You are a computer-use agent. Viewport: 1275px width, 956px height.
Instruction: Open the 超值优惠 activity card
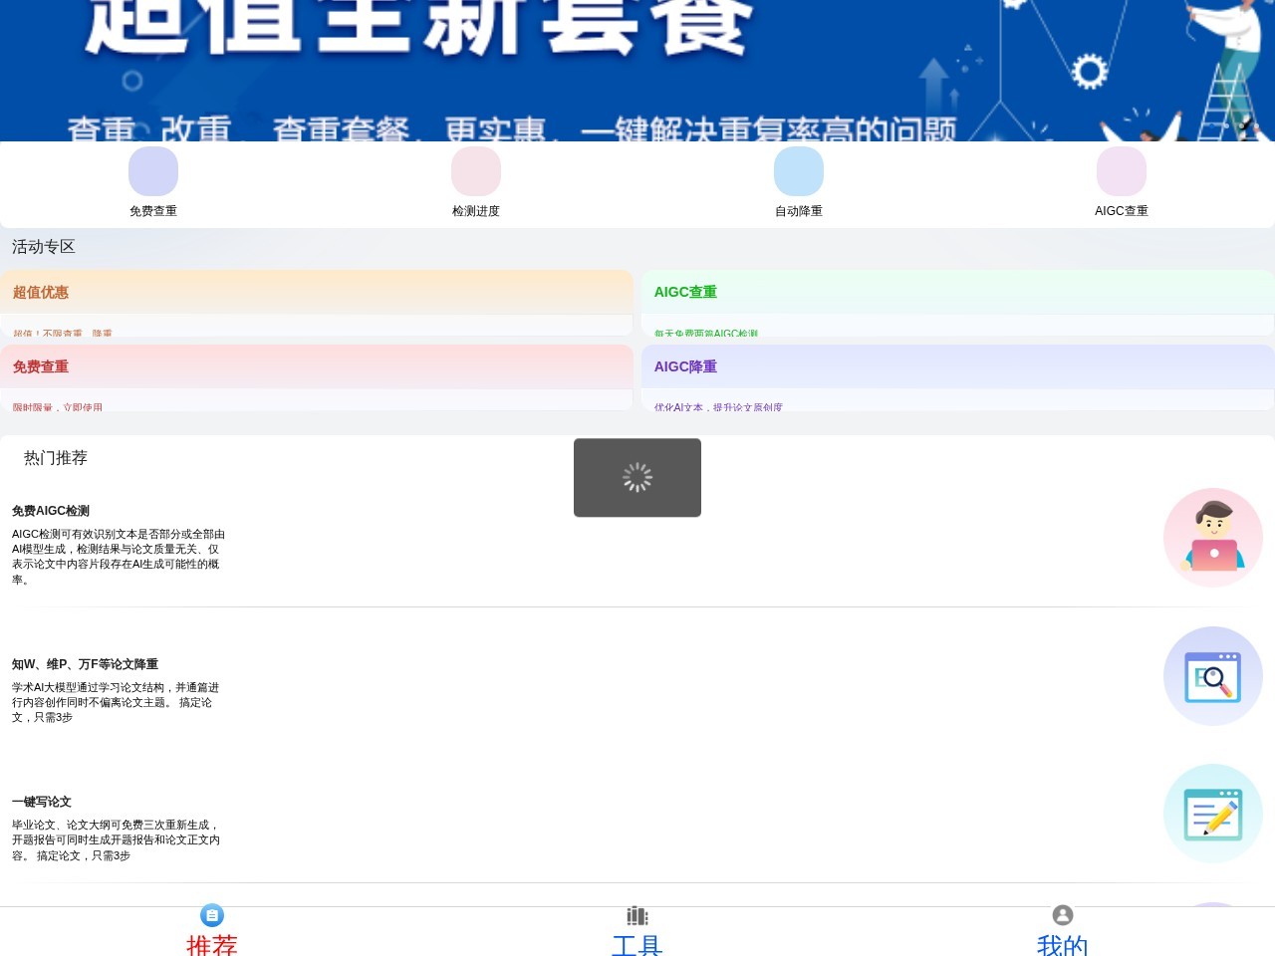click(317, 293)
